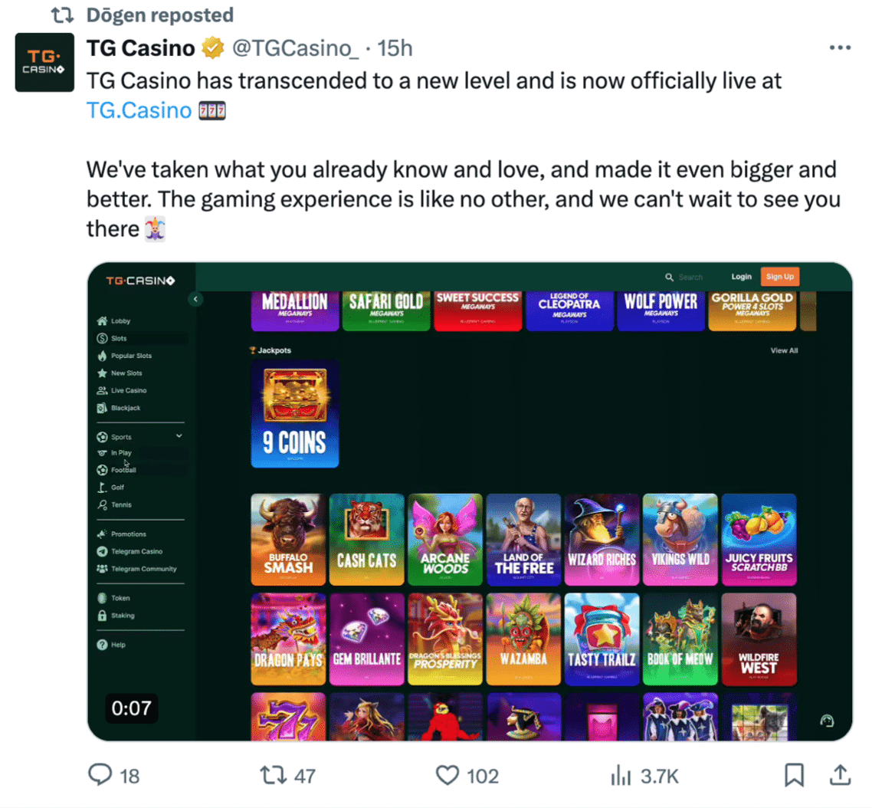This screenshot has height=808, width=872.
Task: Open the Buffalo Smash game thumbnail
Action: pyautogui.click(x=288, y=539)
